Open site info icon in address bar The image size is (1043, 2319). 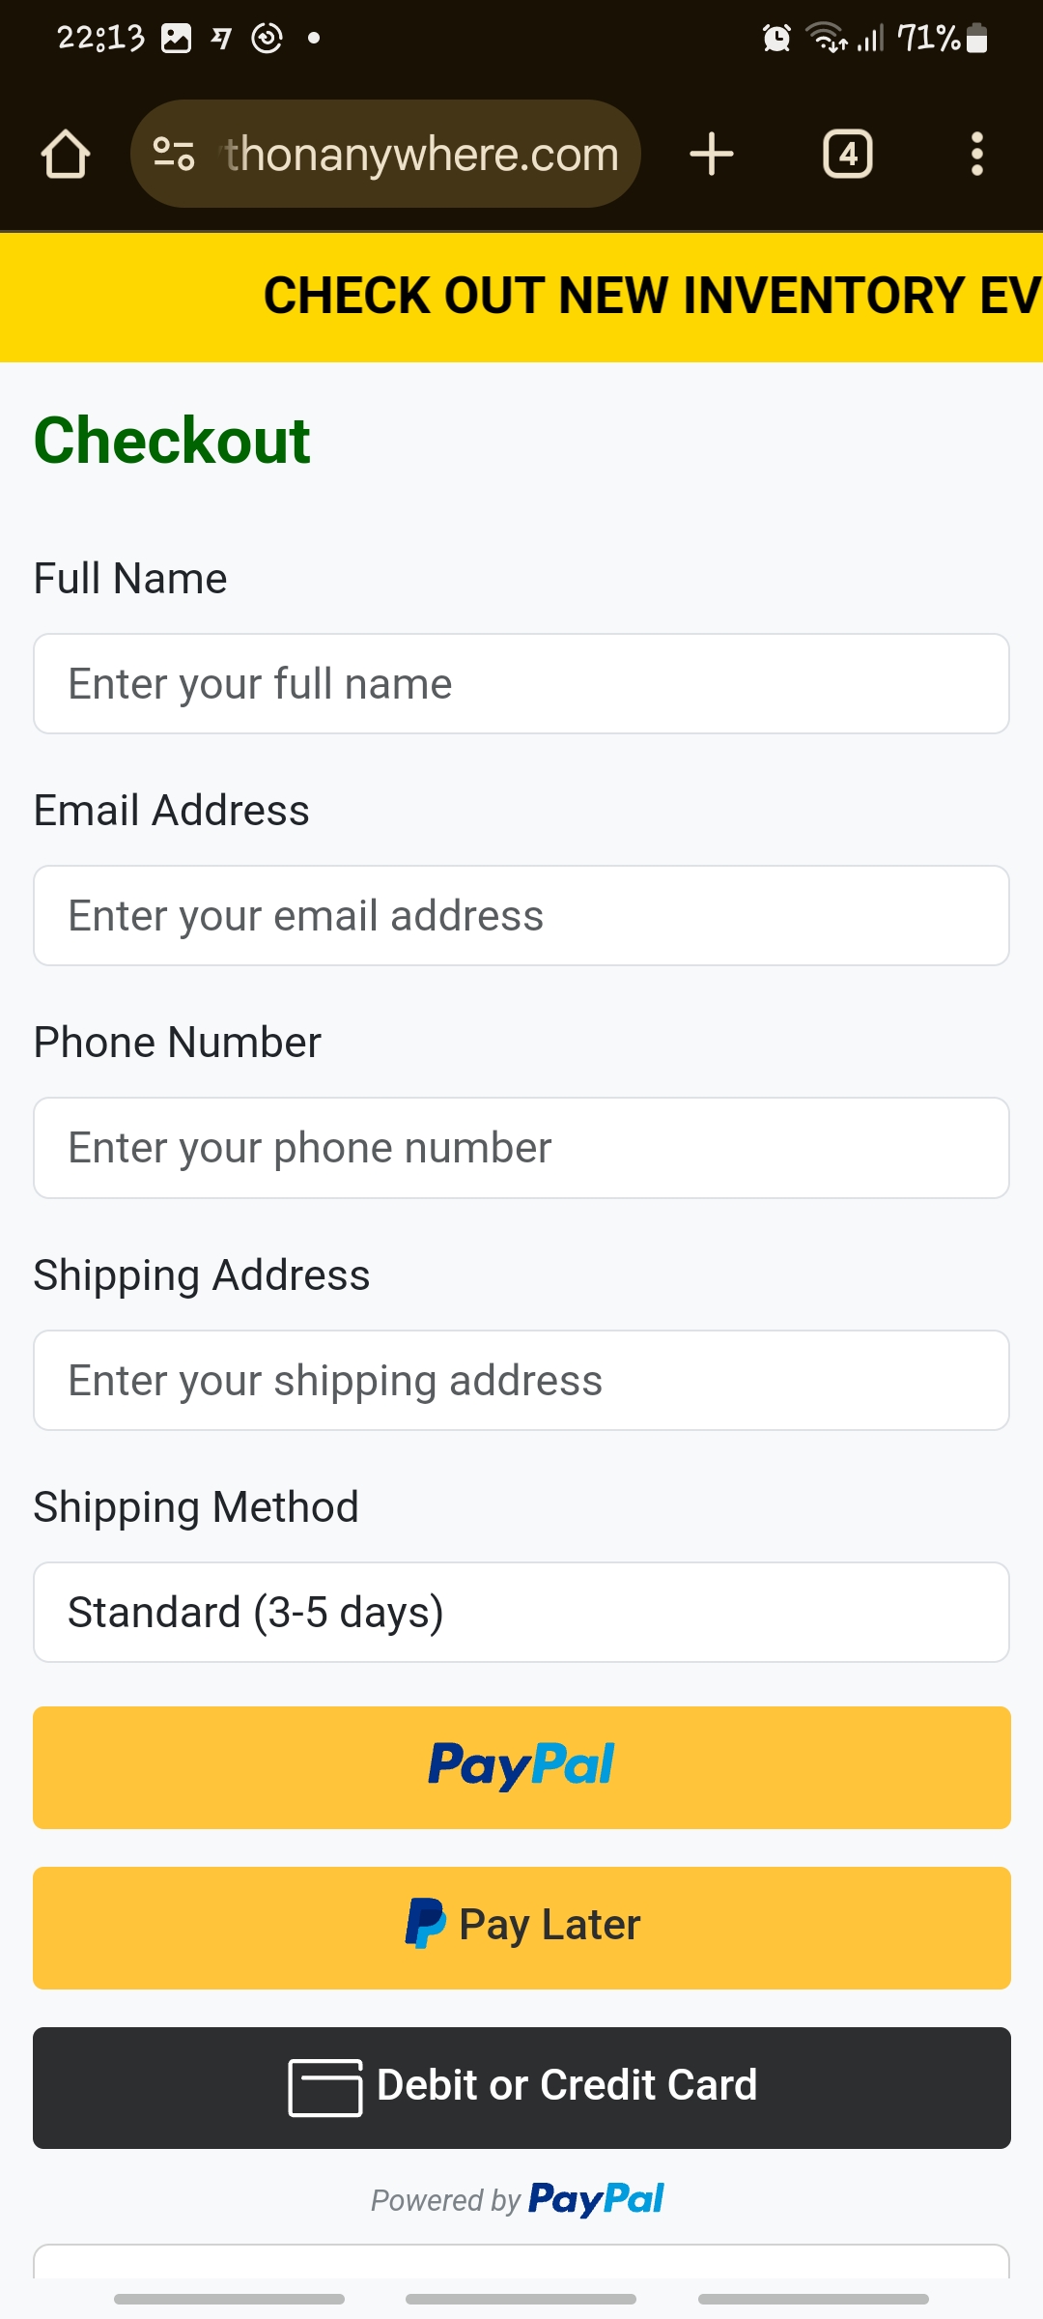(174, 155)
